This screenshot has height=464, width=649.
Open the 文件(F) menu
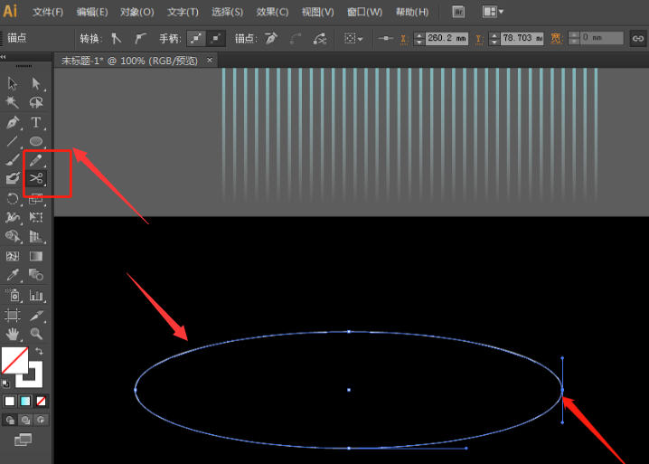click(x=48, y=12)
